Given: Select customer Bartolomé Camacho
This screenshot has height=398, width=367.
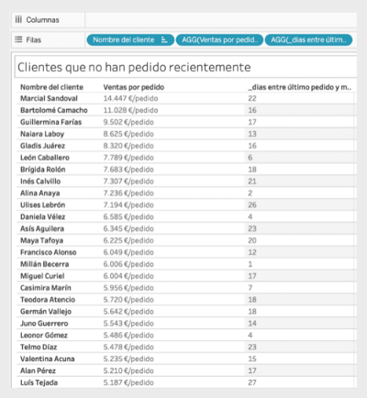Looking at the screenshot, I should pyautogui.click(x=54, y=110).
